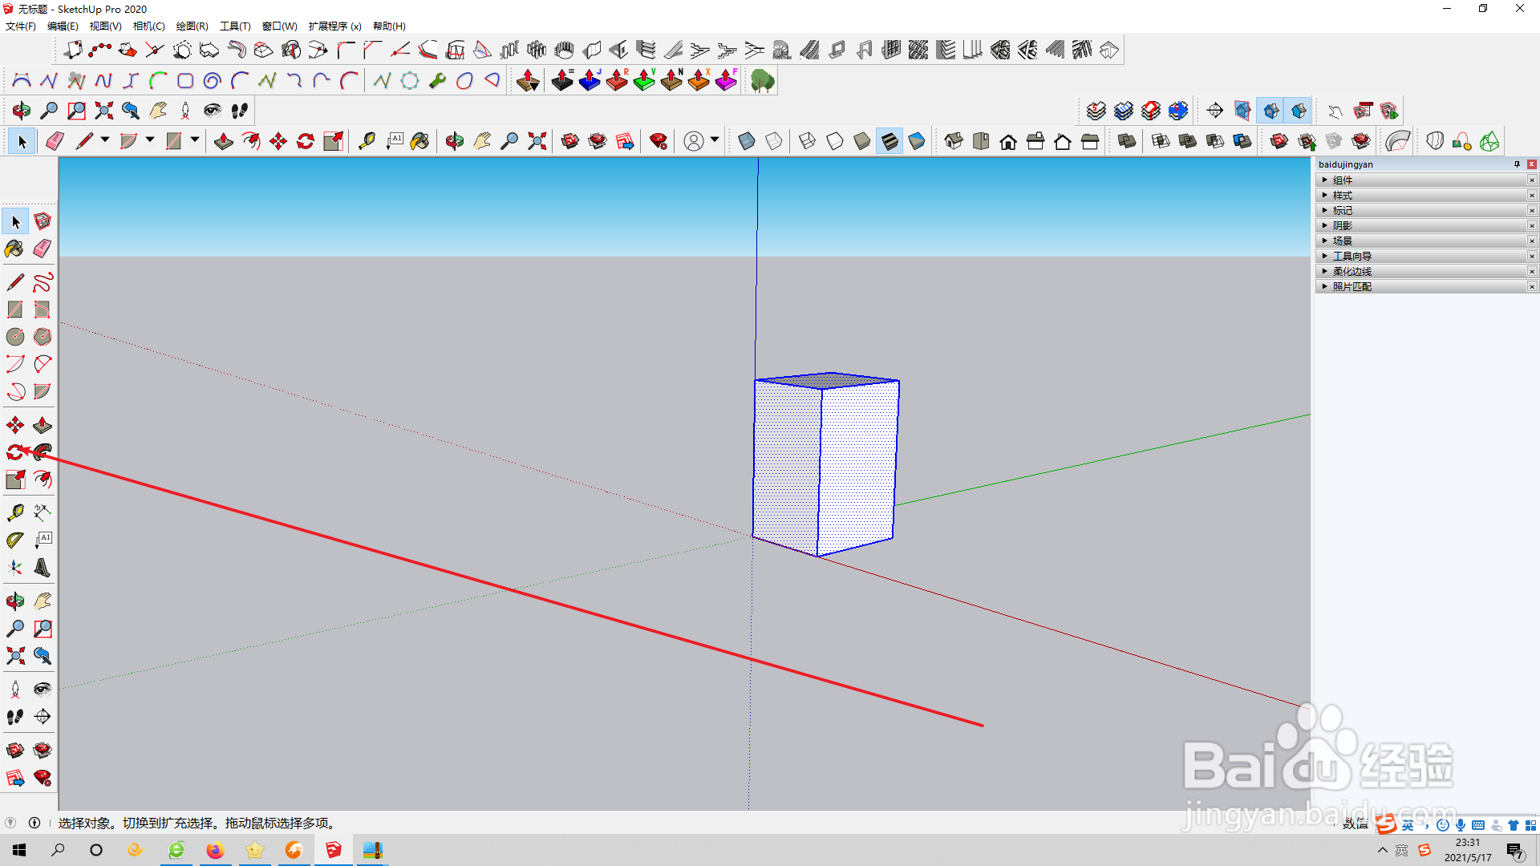
Task: Open the account sign-in dropdown arrow
Action: pos(714,140)
